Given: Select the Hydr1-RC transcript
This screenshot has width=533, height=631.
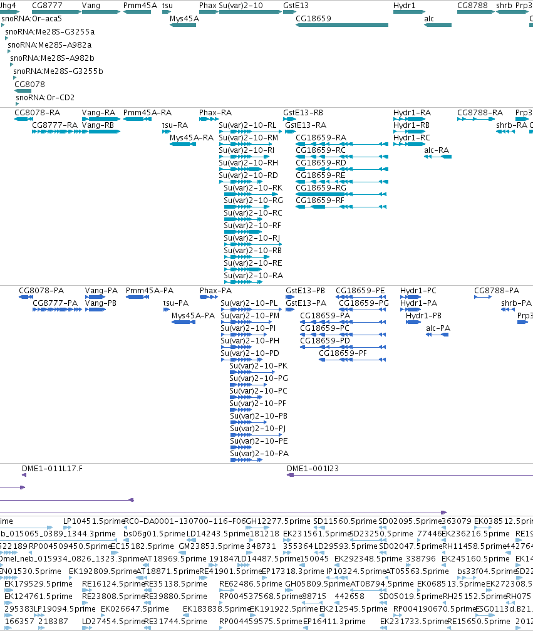Looking at the screenshot, I should tap(409, 144).
